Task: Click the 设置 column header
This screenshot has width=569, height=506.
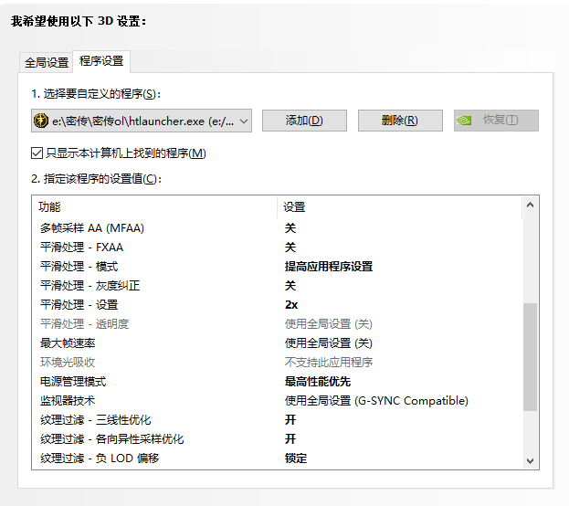Action: coord(399,207)
